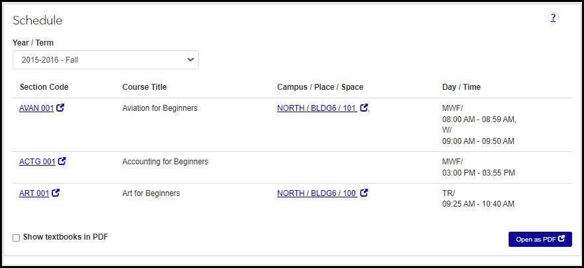Click the Course Title column header
This screenshot has width=584, height=268.
144,87
